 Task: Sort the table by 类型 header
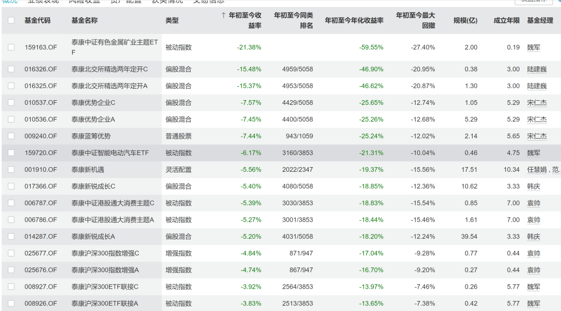pyautogui.click(x=172, y=20)
